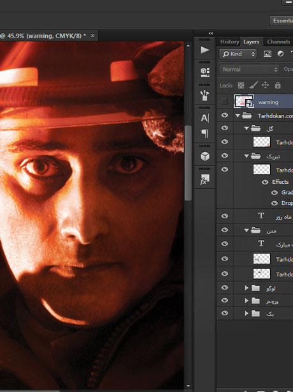This screenshot has width=293, height=392.
Task: Click the Tarhdokan layer thumbnail under گل
Action: (x=262, y=142)
